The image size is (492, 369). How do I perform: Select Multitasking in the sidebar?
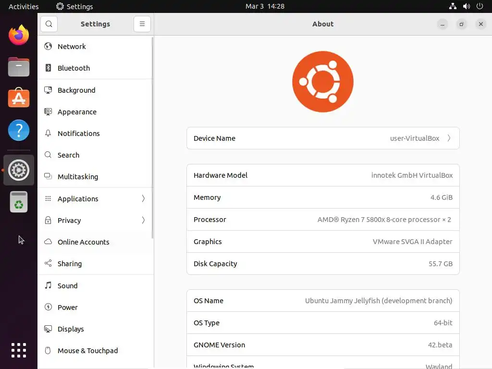tap(96, 177)
